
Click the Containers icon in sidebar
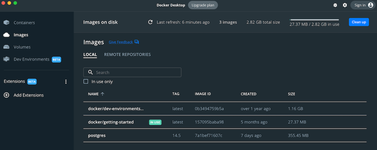[x=6, y=23]
